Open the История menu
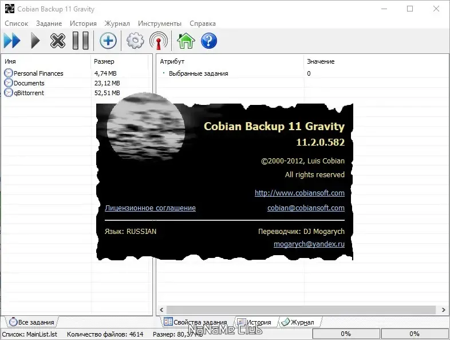 pos(83,24)
